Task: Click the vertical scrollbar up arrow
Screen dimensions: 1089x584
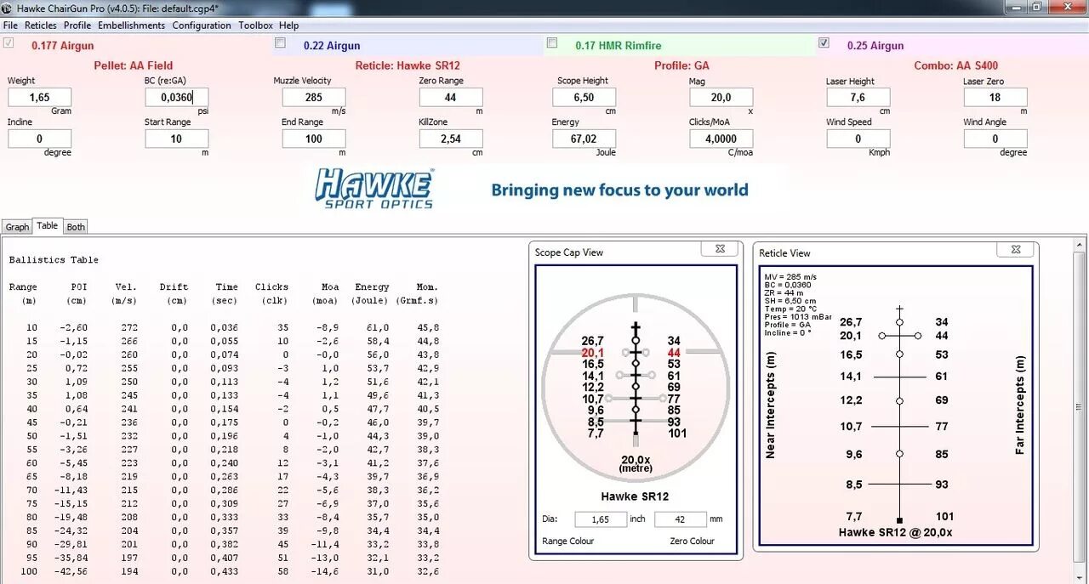Action: (x=1080, y=244)
